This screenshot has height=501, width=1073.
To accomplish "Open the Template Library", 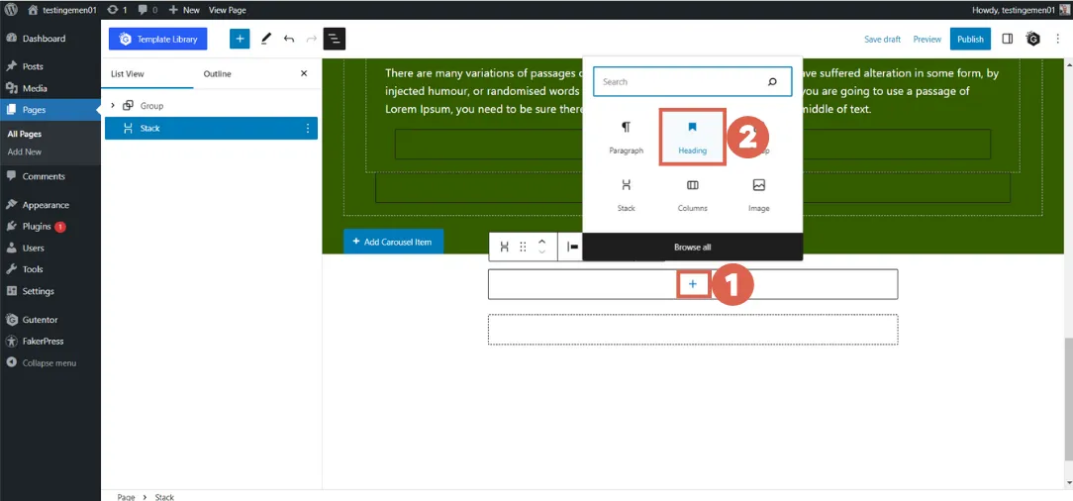I will tap(158, 39).
